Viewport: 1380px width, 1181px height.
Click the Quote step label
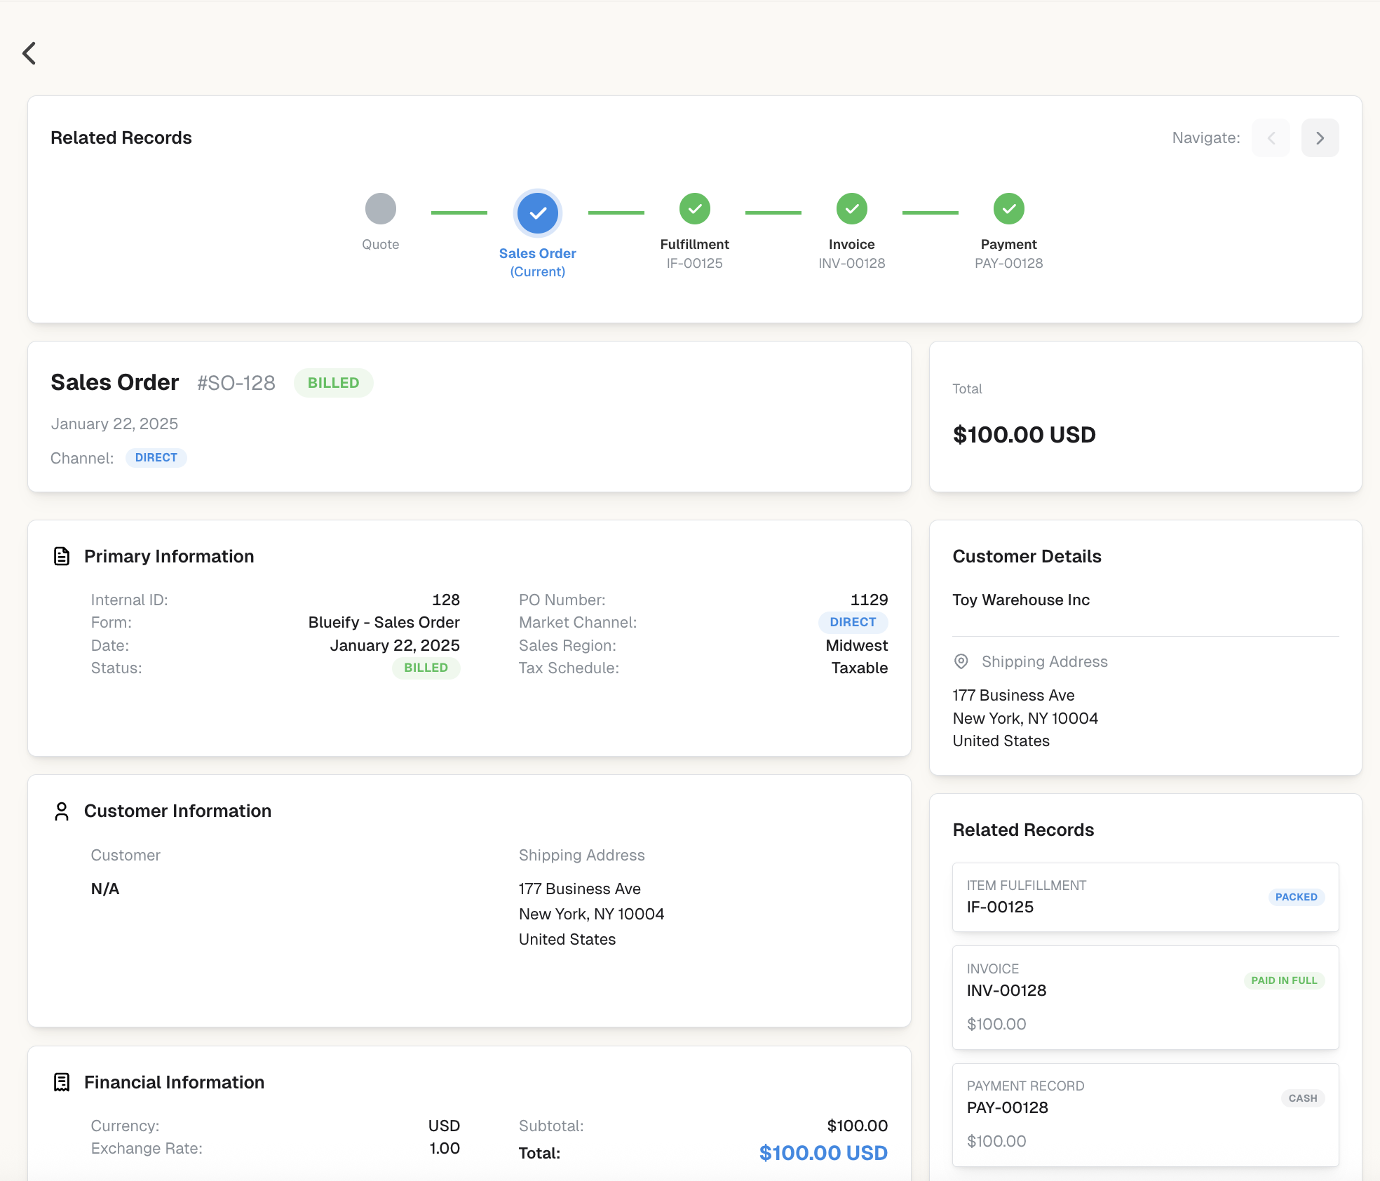coord(381,245)
